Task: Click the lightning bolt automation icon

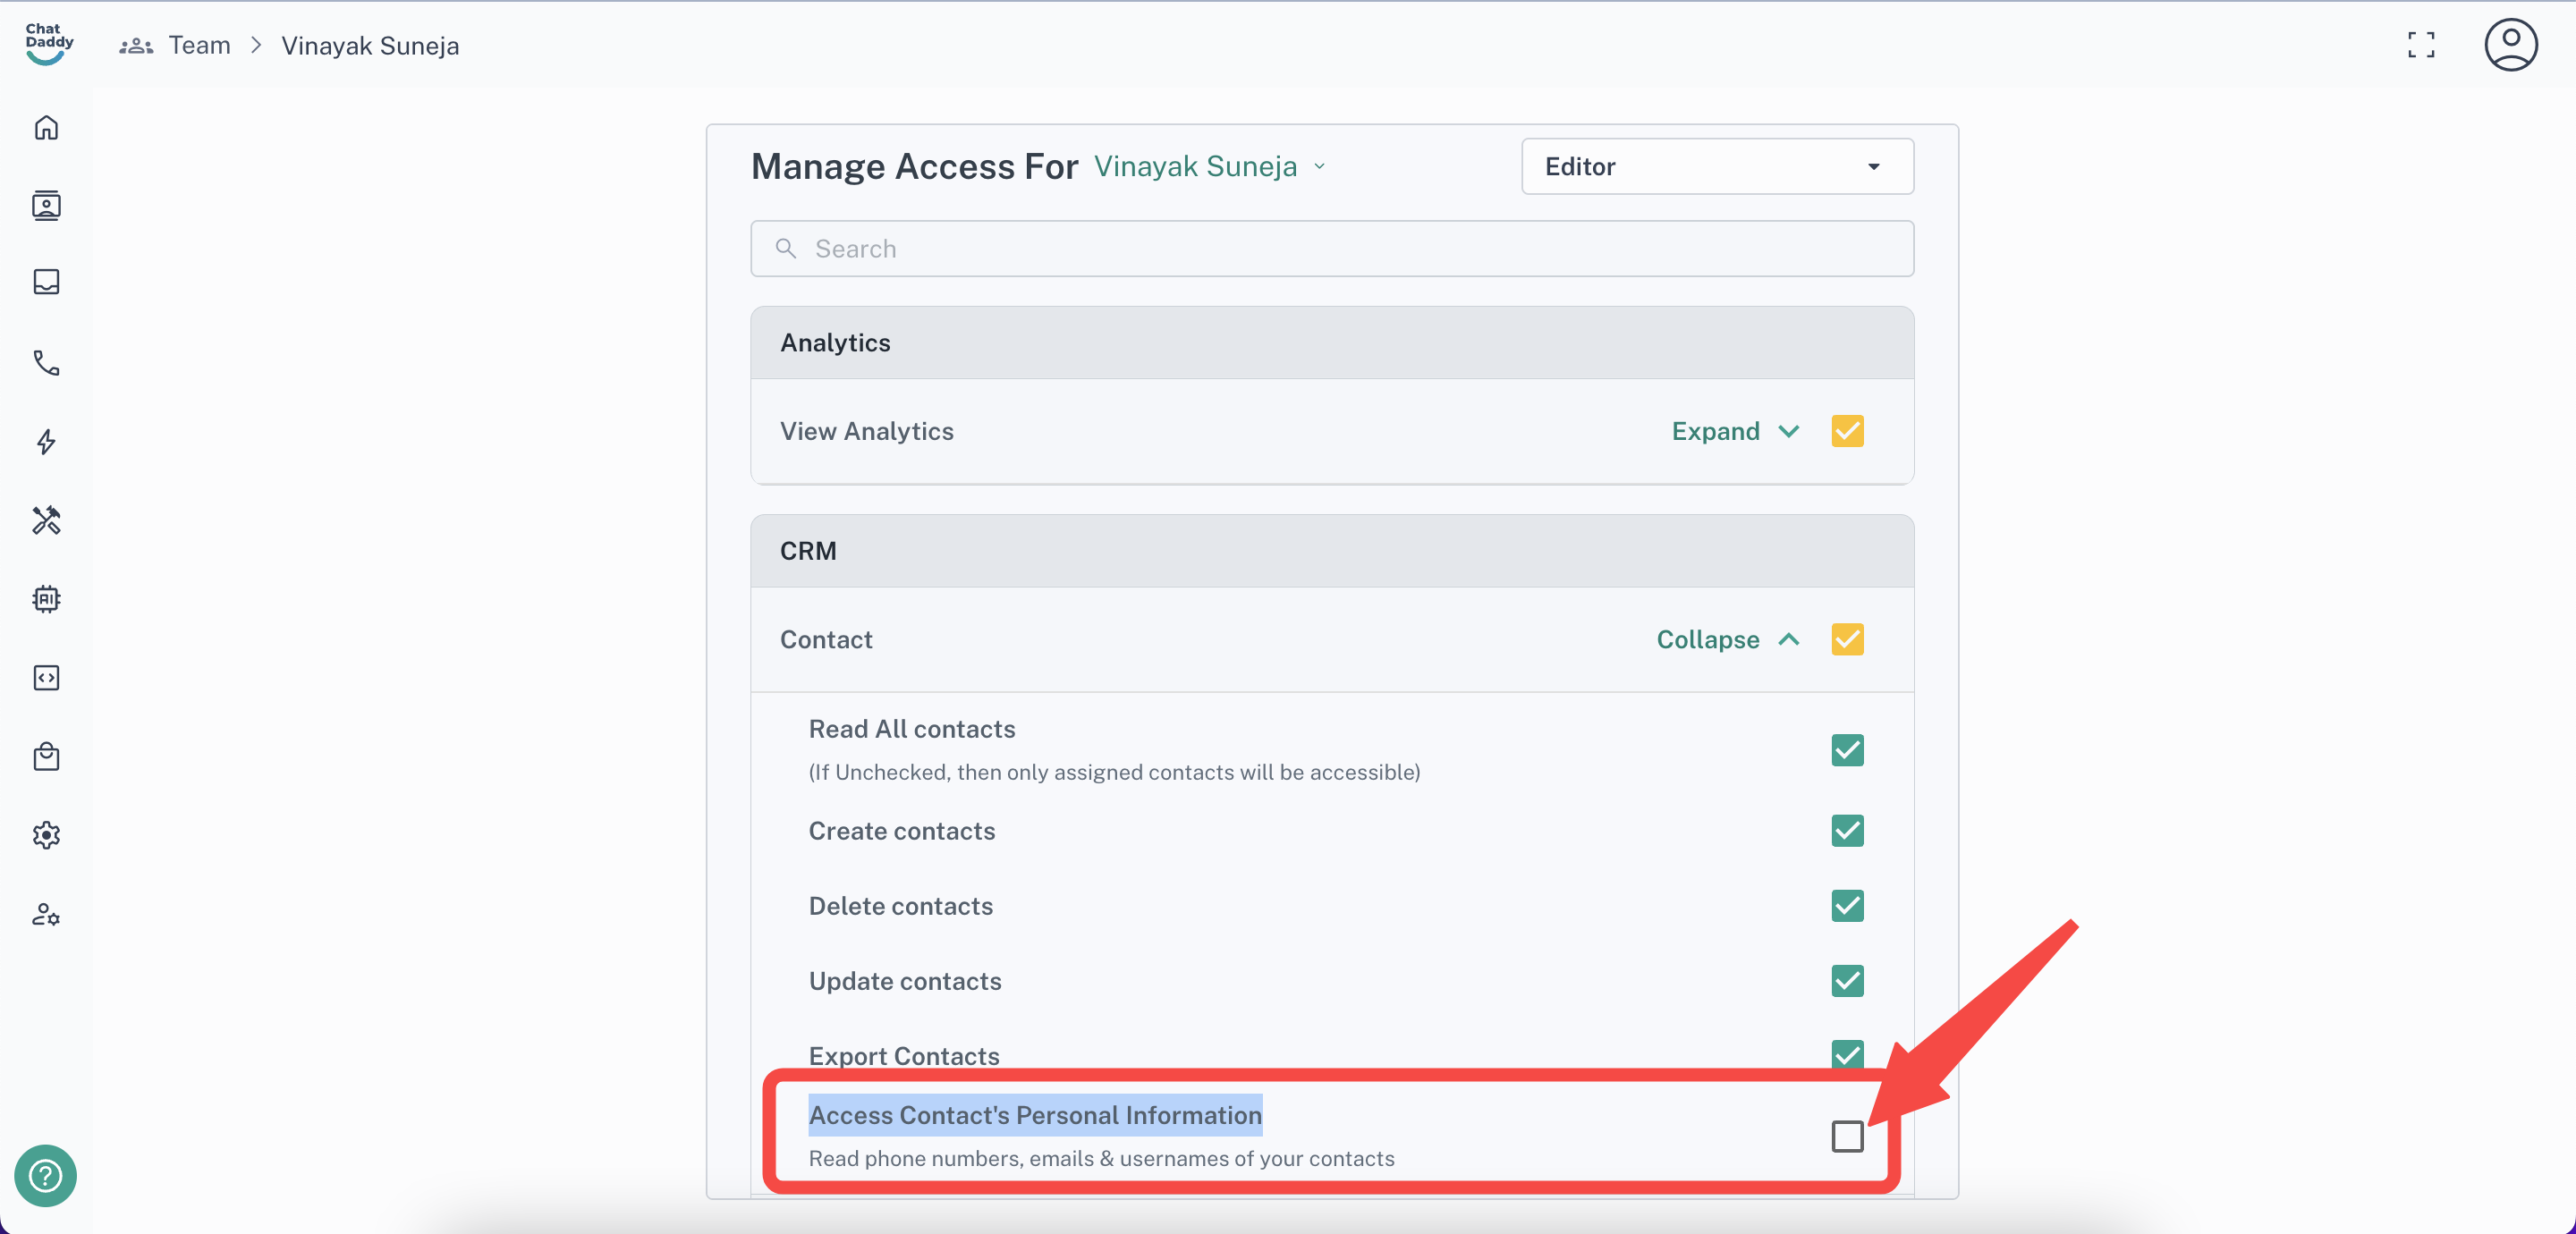Action: [x=46, y=441]
